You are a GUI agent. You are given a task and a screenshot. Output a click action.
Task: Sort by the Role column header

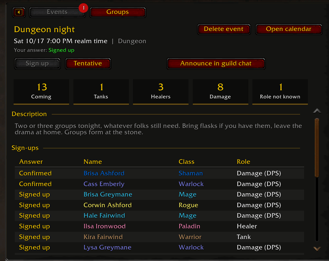243,162
